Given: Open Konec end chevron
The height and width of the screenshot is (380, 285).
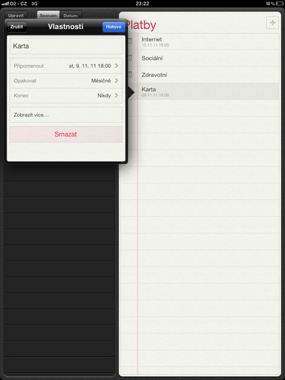Looking at the screenshot, I should coord(116,96).
